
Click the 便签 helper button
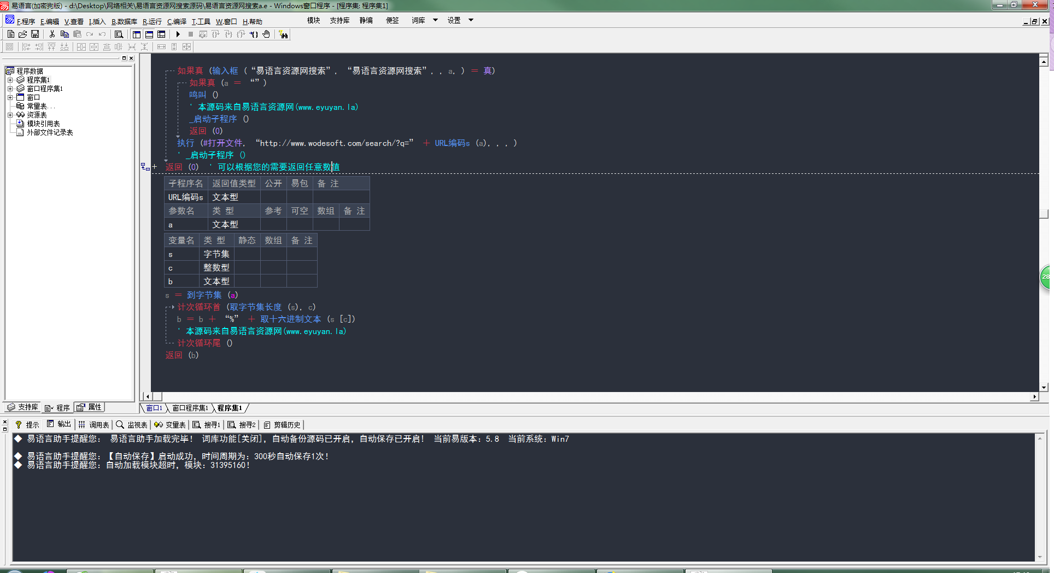(392, 20)
